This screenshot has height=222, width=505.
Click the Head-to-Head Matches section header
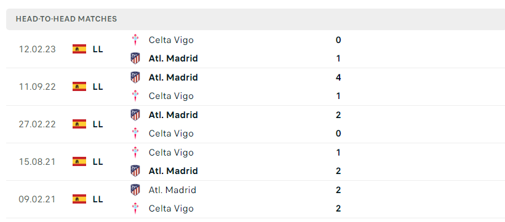pos(256,19)
